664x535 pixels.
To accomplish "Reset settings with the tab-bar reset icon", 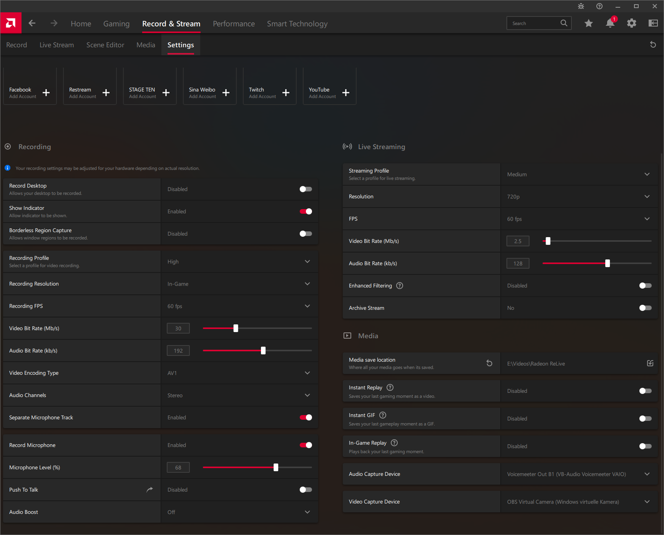I will click(653, 45).
